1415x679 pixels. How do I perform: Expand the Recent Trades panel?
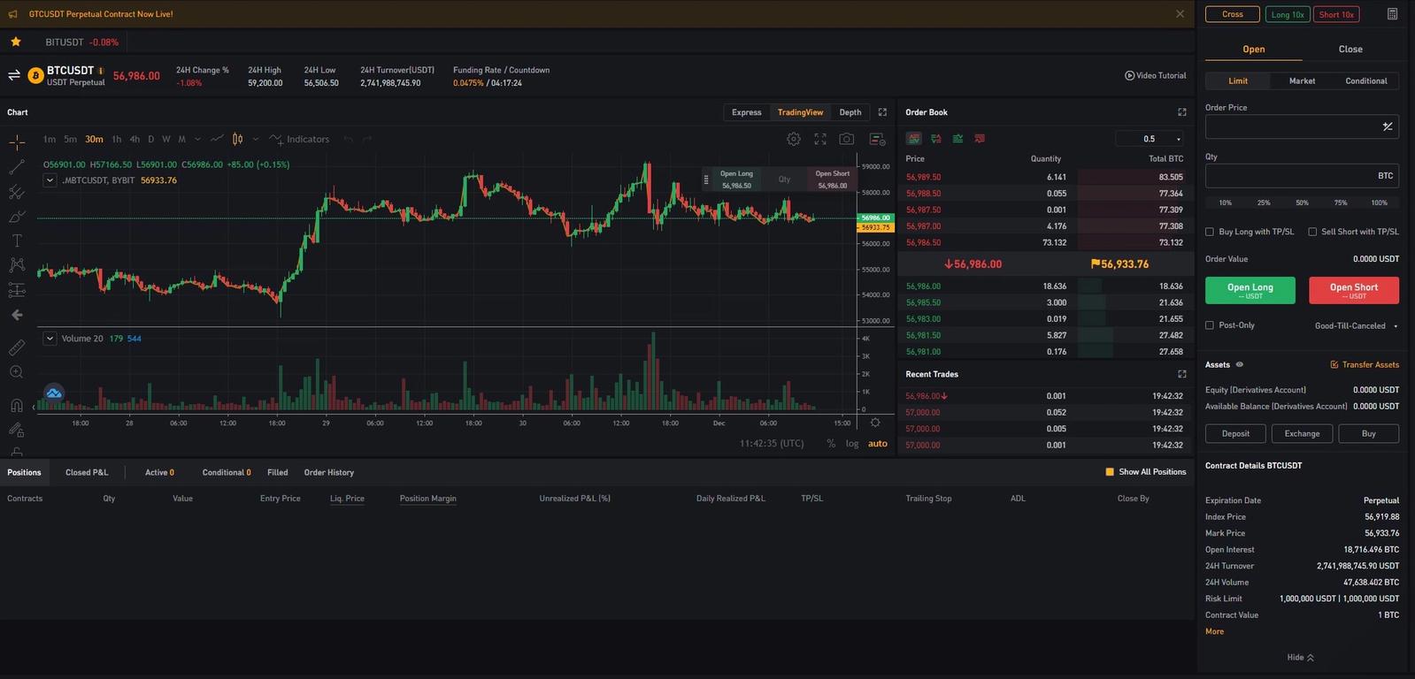pyautogui.click(x=1181, y=374)
